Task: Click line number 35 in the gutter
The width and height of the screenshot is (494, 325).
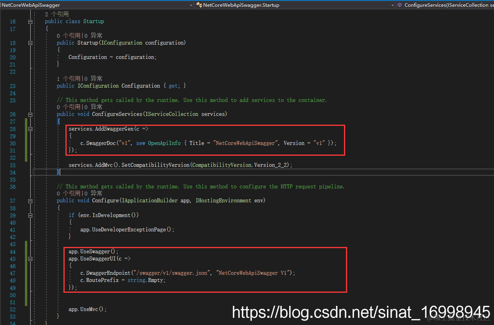Action: (13, 180)
